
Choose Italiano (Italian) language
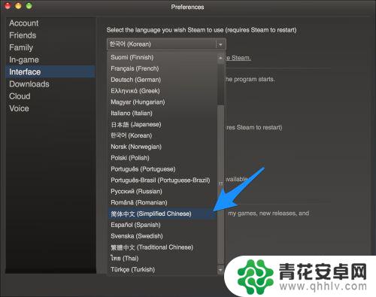coord(162,114)
